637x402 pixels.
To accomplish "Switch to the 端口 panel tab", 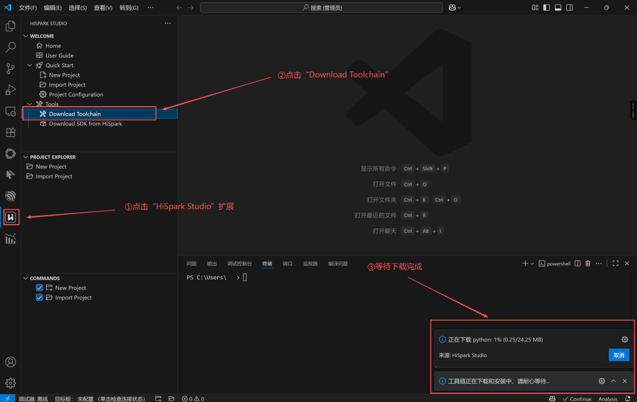I will (x=287, y=263).
